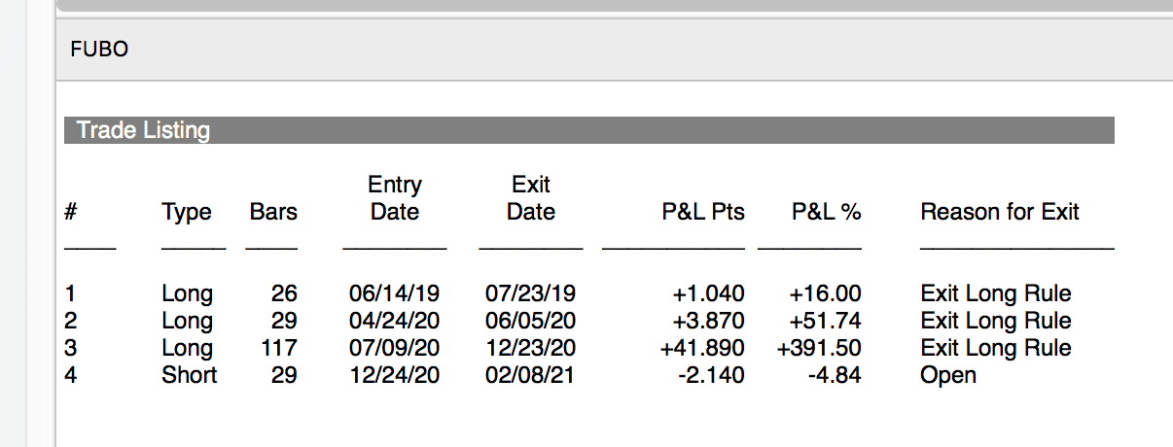This screenshot has width=1173, height=447.
Task: Select the Trade Listing section header
Action: coord(143,130)
